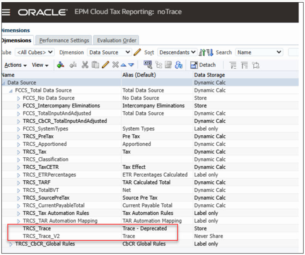The image size is (305, 255).
Task: Switch to Evaluation Order tab
Action: point(116,40)
